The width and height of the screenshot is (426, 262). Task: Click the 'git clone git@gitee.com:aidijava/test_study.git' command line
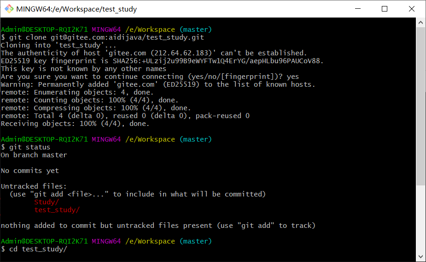pyautogui.click(x=102, y=37)
